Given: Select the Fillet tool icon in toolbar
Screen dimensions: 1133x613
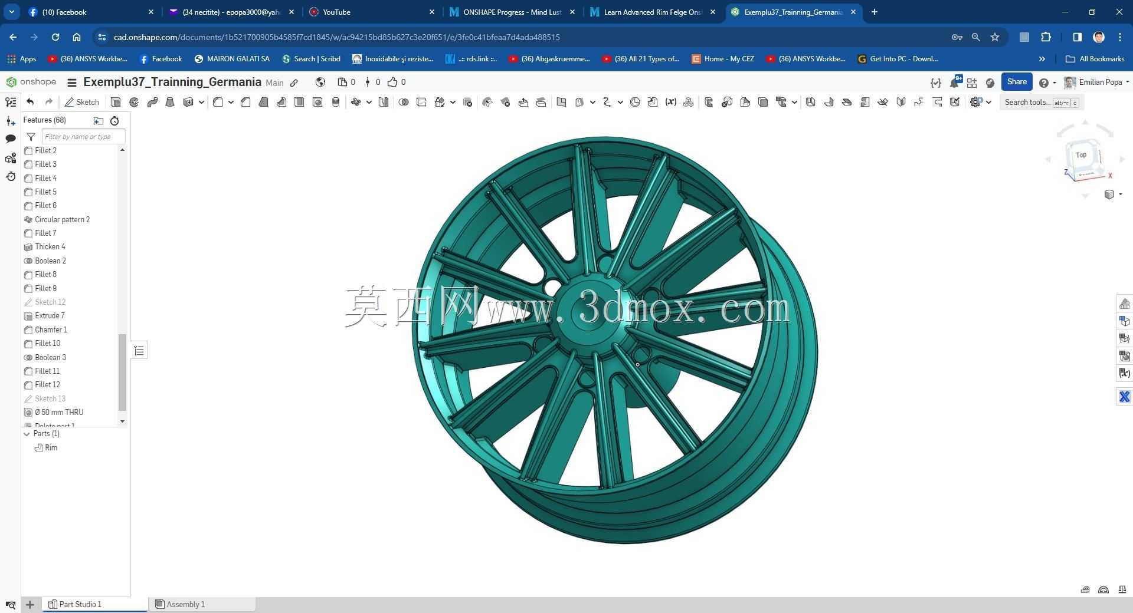Looking at the screenshot, I should click(218, 102).
